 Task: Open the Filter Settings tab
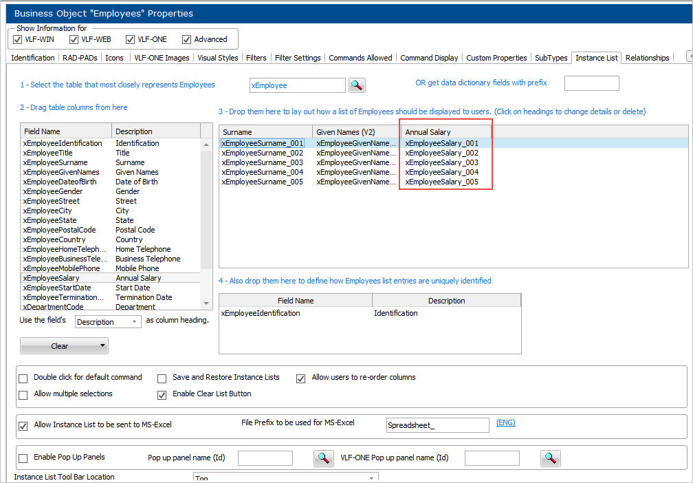coord(298,58)
